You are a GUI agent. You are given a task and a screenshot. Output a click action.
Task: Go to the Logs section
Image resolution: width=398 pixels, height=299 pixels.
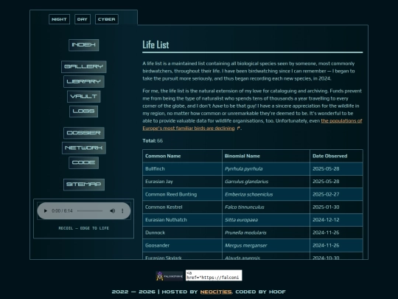pyautogui.click(x=84, y=111)
